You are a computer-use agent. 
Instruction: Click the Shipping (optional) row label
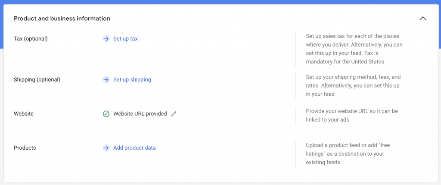(x=37, y=80)
